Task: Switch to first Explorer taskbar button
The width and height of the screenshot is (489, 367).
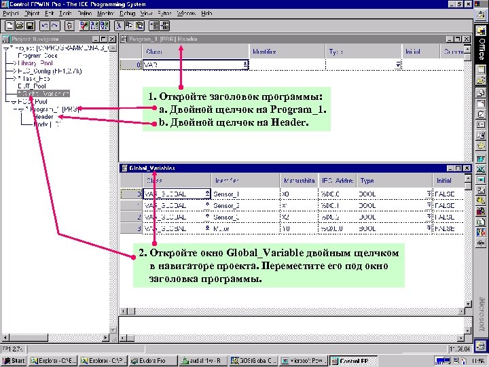Action: tap(53, 361)
